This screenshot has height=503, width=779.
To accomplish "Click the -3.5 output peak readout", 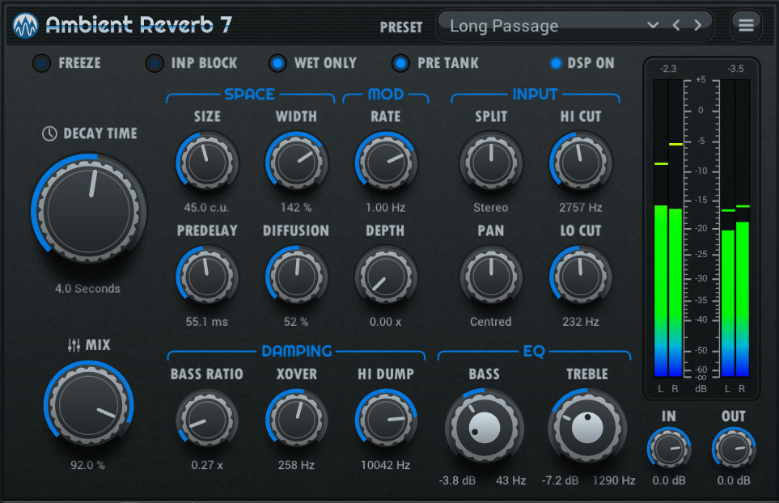I will (735, 69).
